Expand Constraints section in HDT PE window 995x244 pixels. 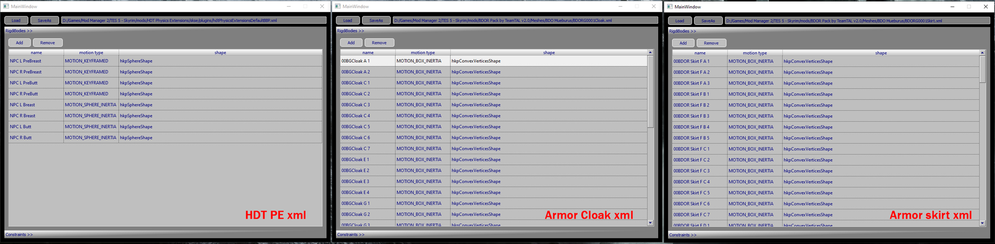pos(19,235)
